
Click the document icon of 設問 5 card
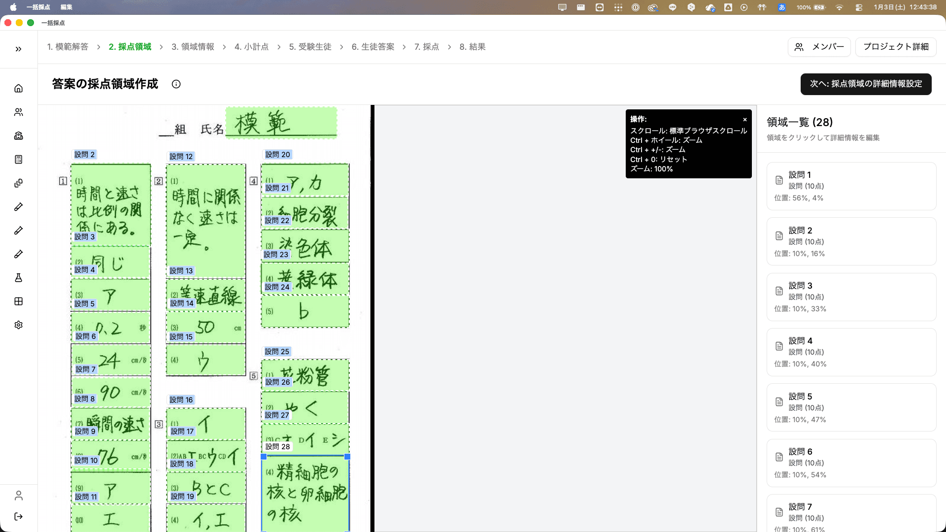(x=779, y=402)
